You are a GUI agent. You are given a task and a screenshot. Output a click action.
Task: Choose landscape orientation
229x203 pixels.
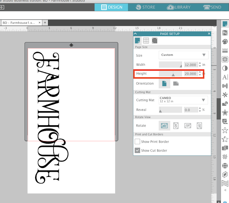tap(176, 84)
